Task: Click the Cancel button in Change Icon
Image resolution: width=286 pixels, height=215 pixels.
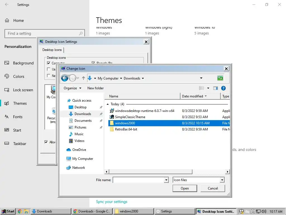Action: coord(213,188)
